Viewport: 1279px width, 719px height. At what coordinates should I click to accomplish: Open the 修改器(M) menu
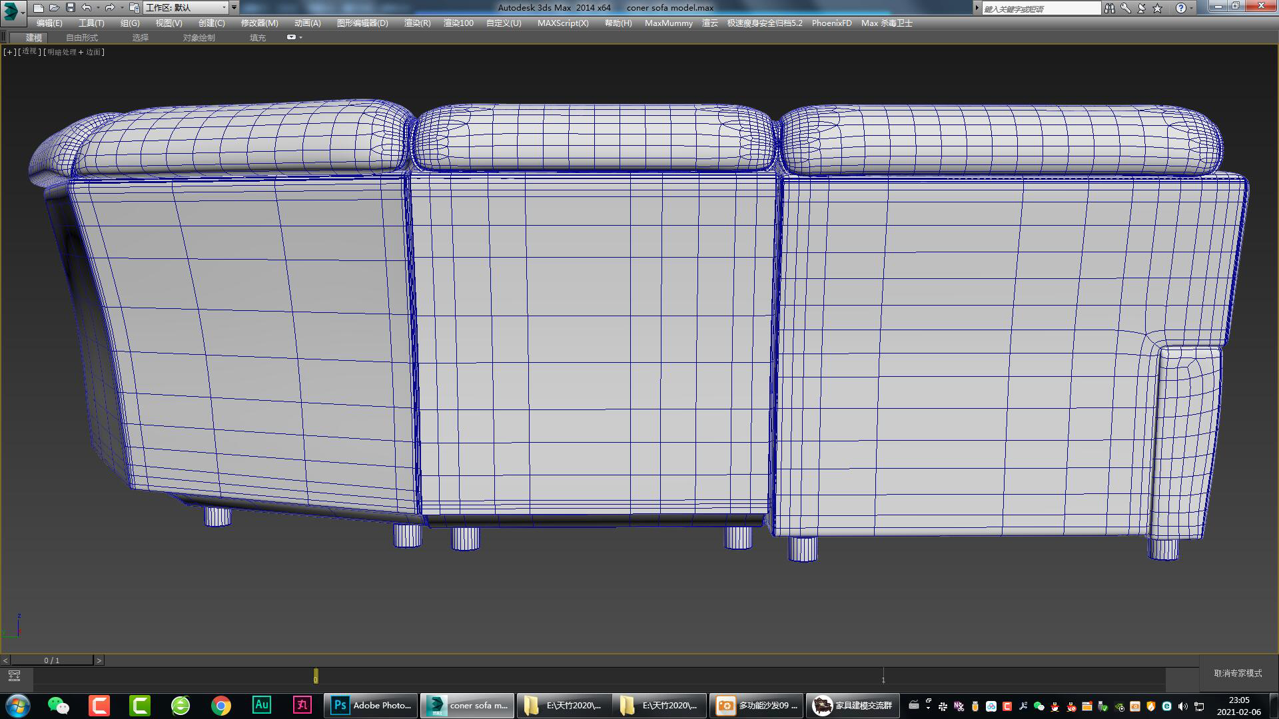259,23
